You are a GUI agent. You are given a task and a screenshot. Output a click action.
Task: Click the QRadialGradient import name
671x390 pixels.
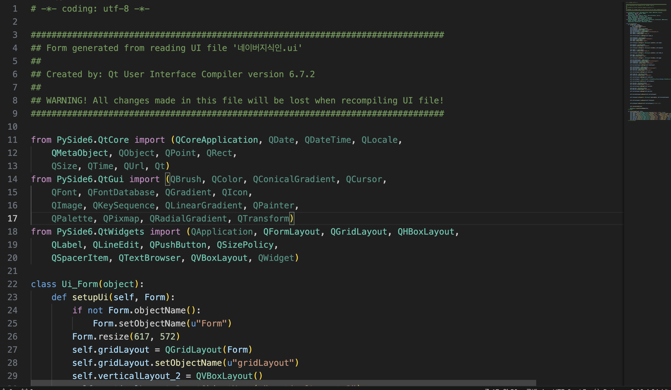[188, 218]
